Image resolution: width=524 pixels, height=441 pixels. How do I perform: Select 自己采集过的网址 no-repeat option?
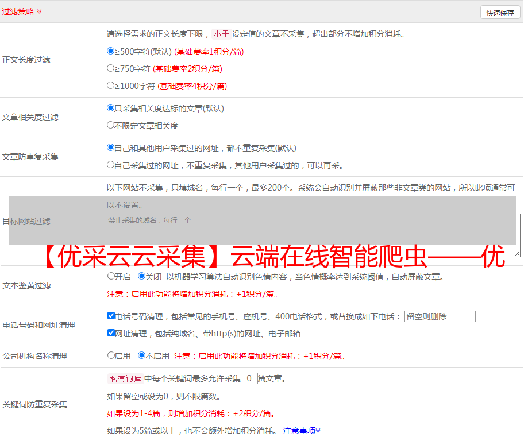tap(111, 165)
